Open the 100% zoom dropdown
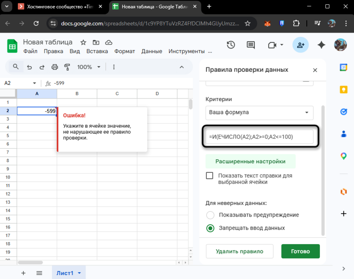 pyautogui.click(x=88, y=67)
